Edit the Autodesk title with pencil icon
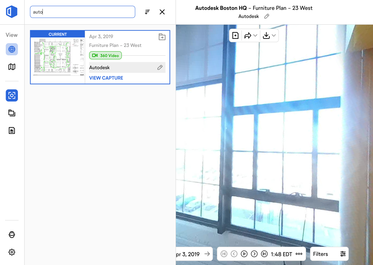The height and width of the screenshot is (265, 373). (267, 16)
